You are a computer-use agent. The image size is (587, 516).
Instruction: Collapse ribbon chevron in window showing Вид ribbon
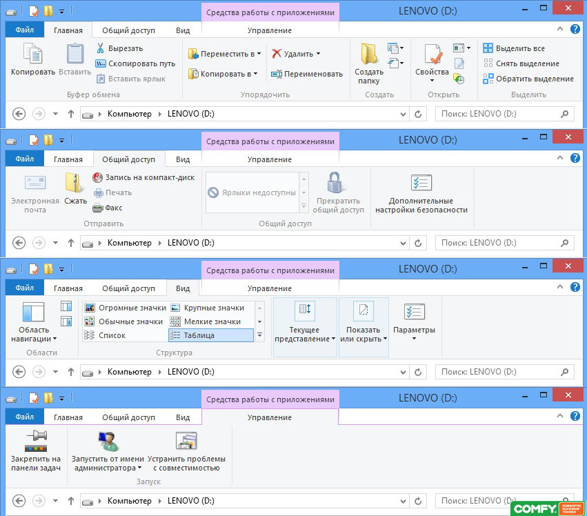click(x=560, y=287)
